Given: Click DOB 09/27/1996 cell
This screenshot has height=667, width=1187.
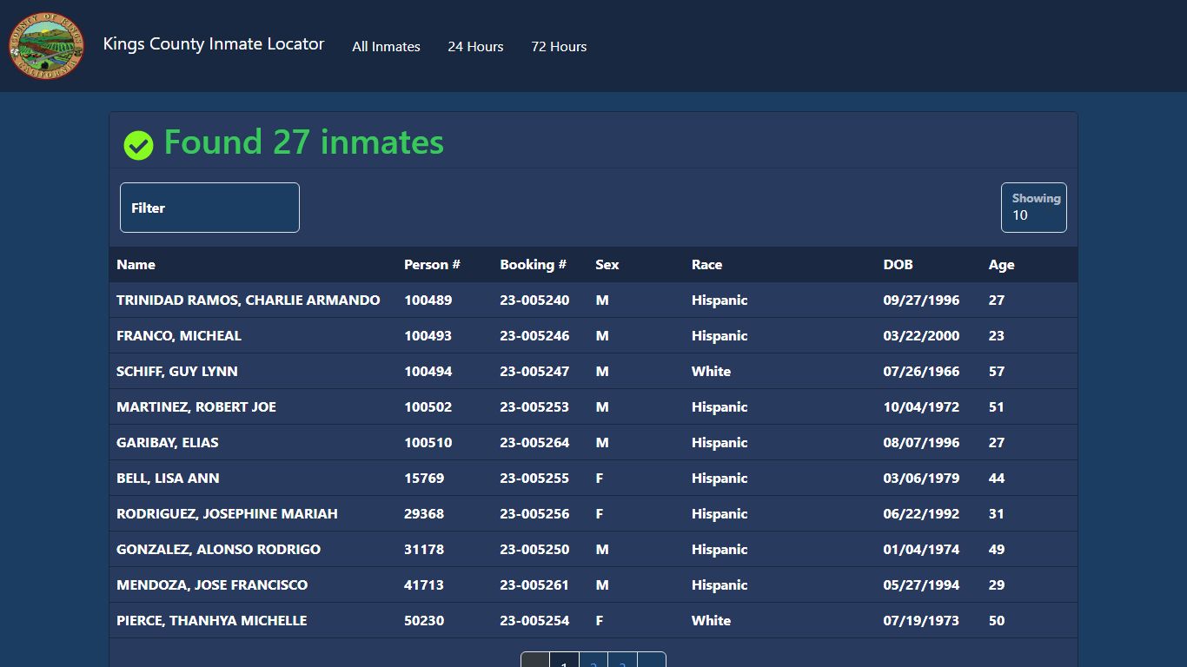Looking at the screenshot, I should coord(921,300).
